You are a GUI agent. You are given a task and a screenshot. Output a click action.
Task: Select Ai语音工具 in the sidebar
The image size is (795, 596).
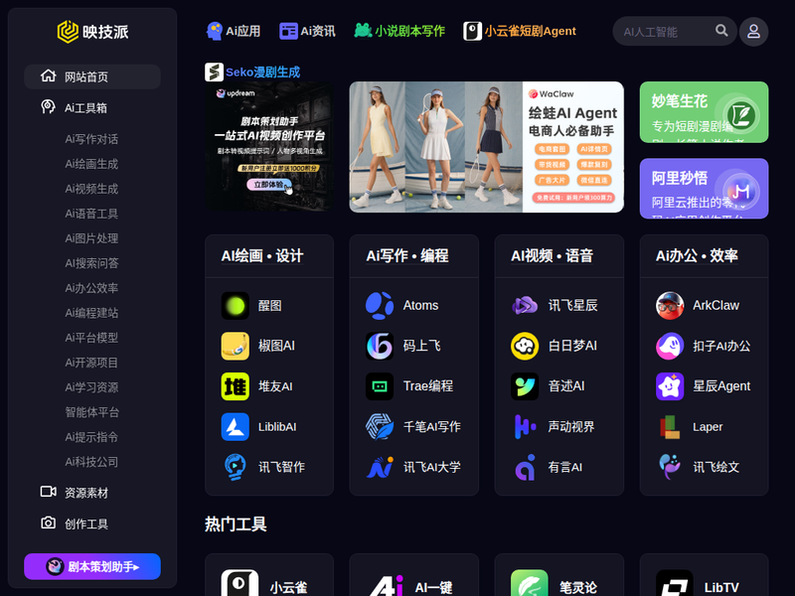(x=91, y=214)
